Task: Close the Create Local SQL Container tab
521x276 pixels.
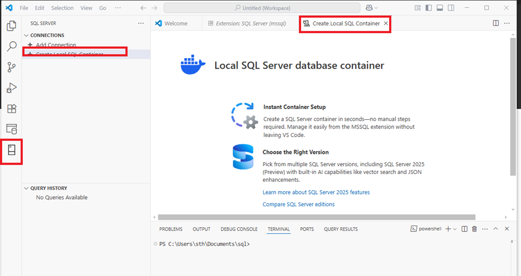Action: tap(386, 23)
